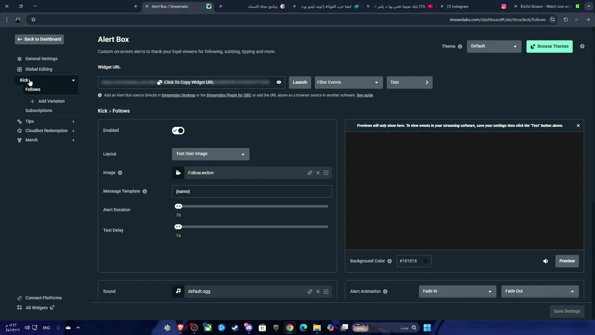Viewport: 595px width, 335px height.
Task: Open General Settings gear icon
Action: (x=20, y=59)
